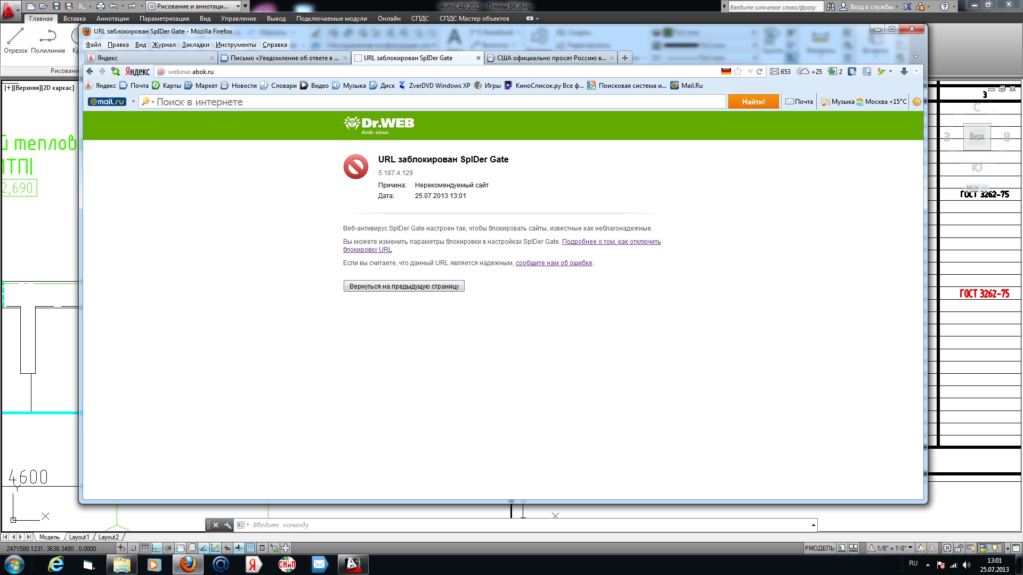
Task: Click Вернуться на предыдущую страницу button
Action: [x=404, y=286]
